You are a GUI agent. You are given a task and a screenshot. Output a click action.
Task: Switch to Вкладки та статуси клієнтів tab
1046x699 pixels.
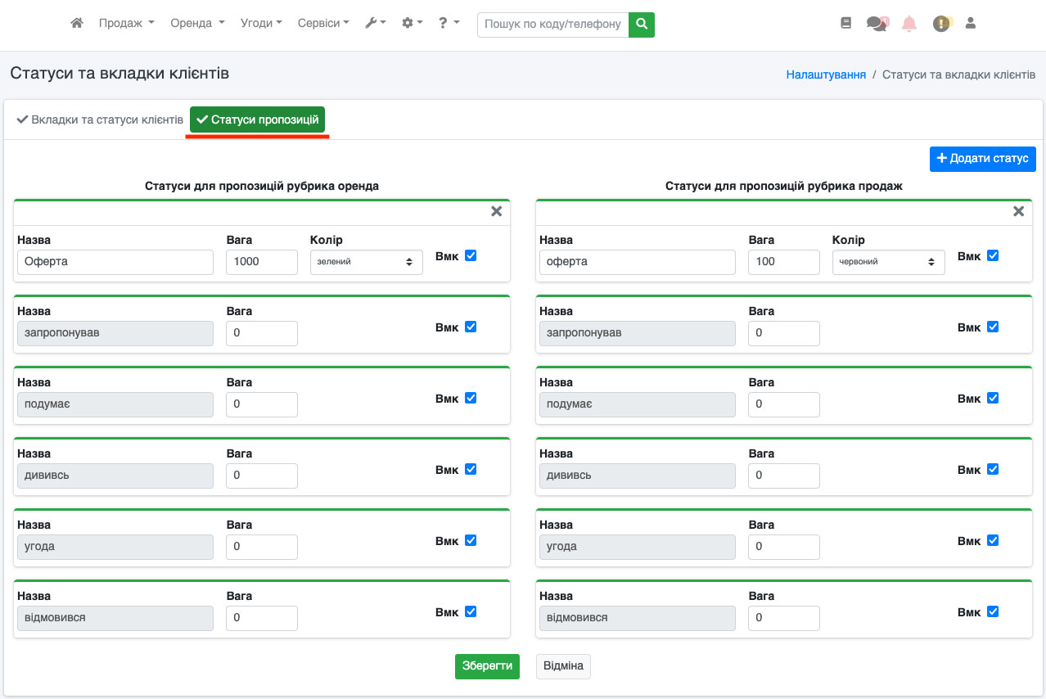click(100, 120)
